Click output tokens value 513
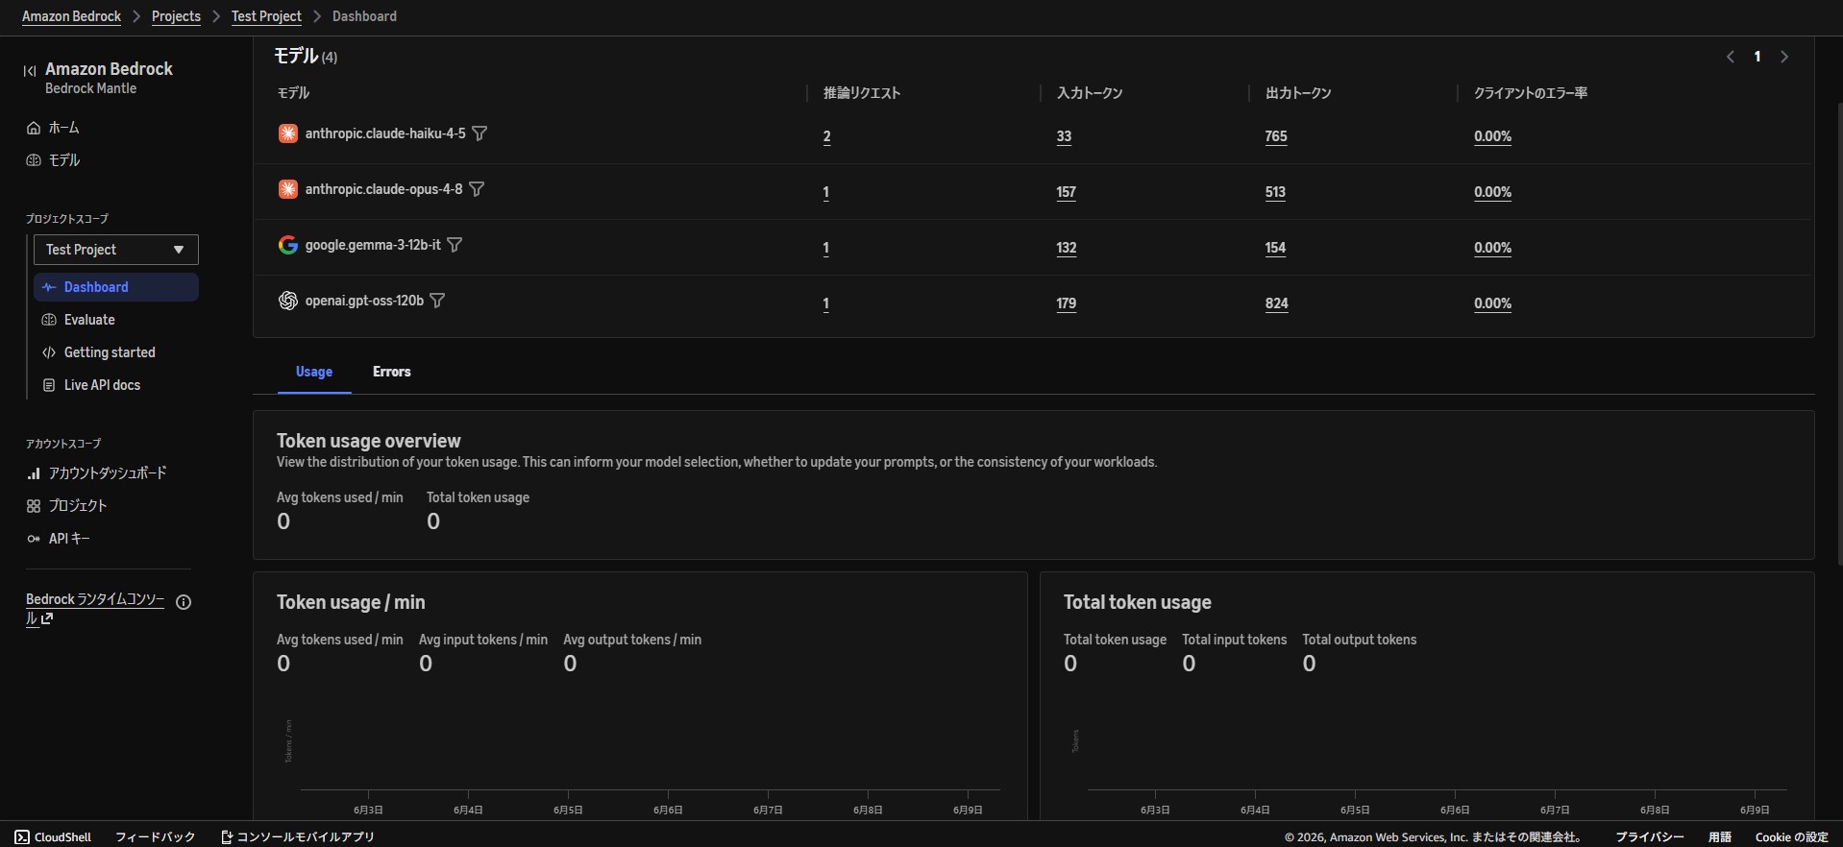1843x847 pixels. click(x=1275, y=192)
